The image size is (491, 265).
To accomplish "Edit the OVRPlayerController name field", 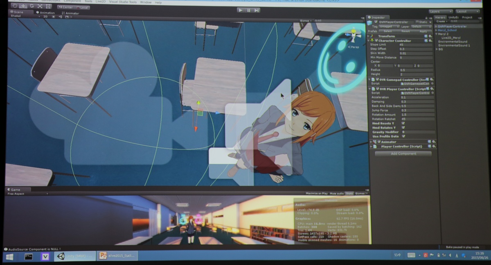I will (396, 22).
